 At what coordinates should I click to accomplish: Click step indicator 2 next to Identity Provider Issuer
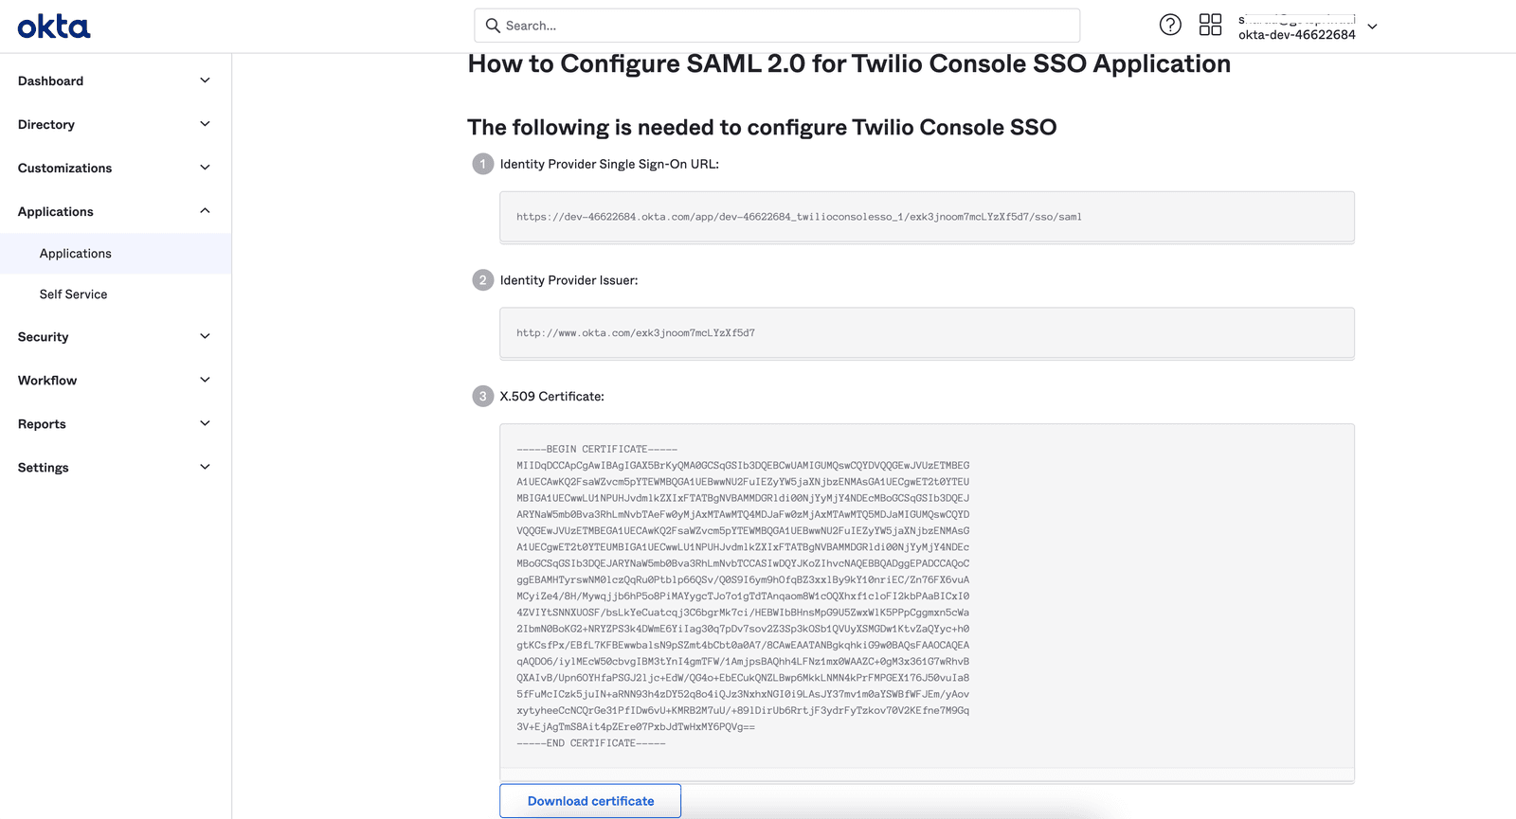coord(482,280)
